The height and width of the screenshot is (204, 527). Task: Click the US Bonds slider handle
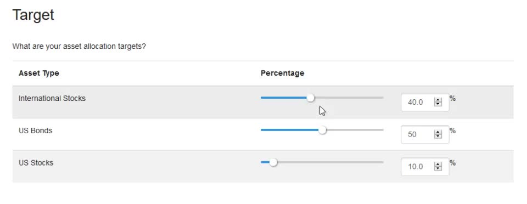tap(322, 130)
